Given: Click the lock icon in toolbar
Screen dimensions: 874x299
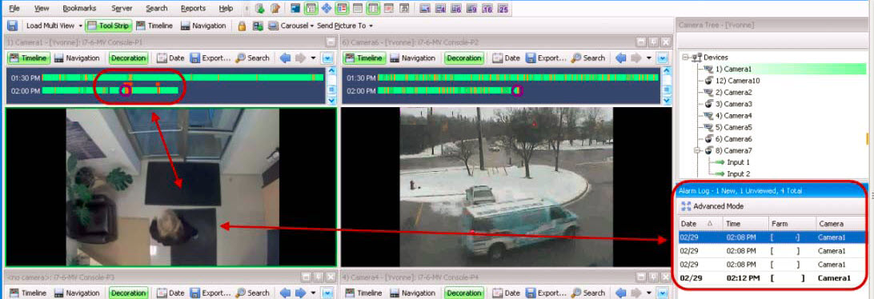Looking at the screenshot, I should (242, 26).
